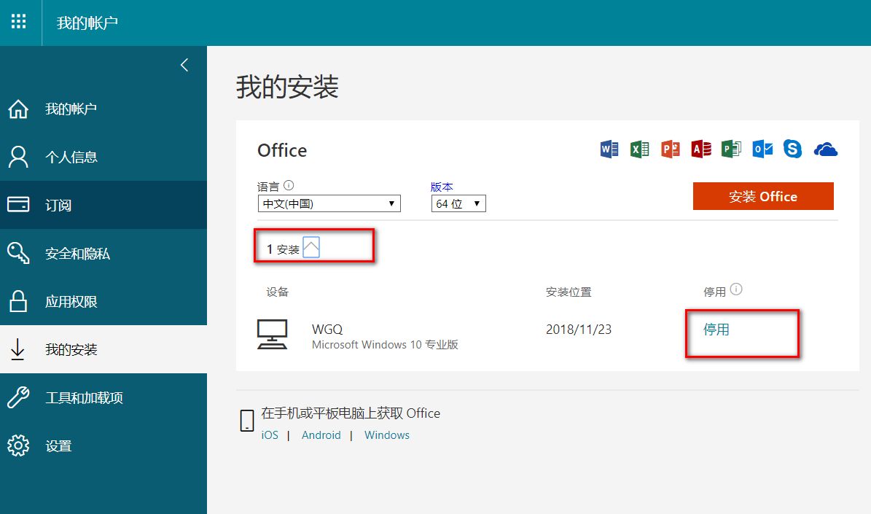Open the 语言 dropdown showing 中文(中国)
This screenshot has height=514, width=871.
point(329,203)
